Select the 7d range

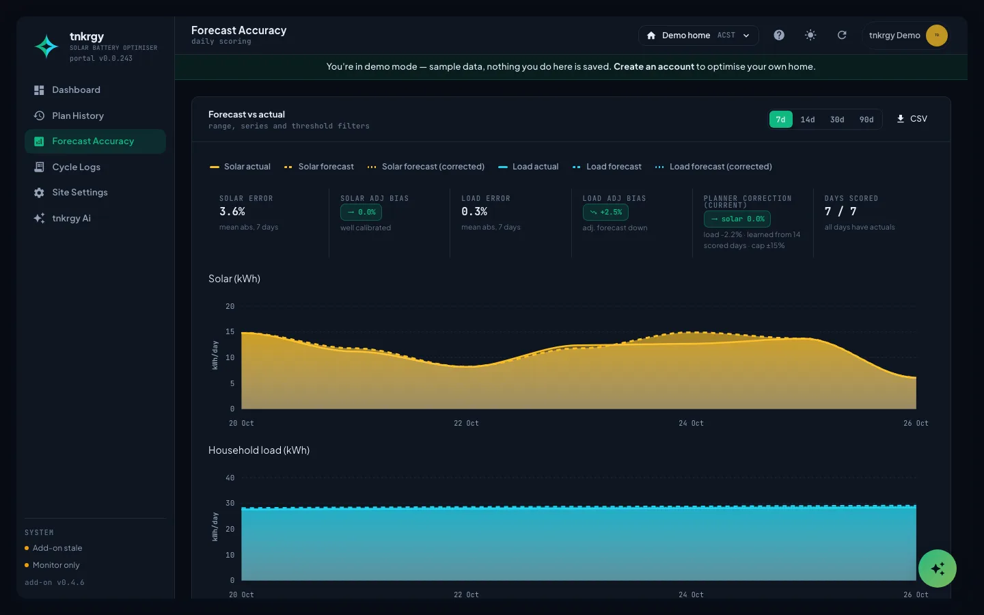[x=780, y=120]
